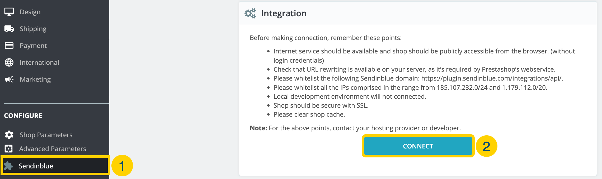Click the CONNECT button
The width and height of the screenshot is (602, 179).
[x=418, y=146]
